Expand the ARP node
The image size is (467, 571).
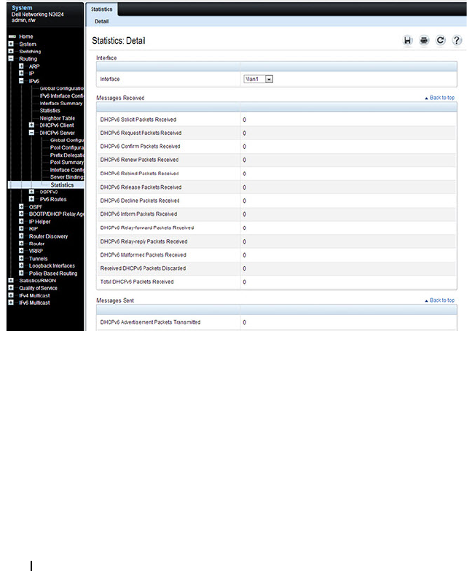point(21,66)
